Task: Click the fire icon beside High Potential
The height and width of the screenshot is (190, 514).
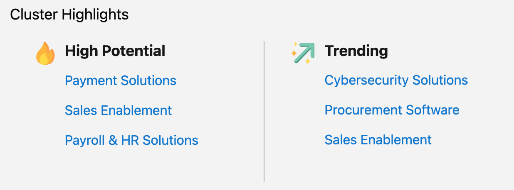Action: (x=45, y=54)
